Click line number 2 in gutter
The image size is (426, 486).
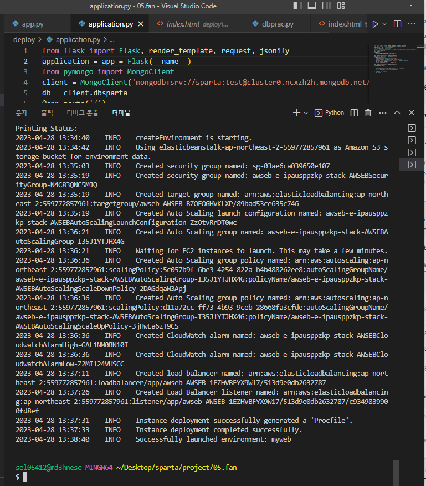tap(25, 62)
